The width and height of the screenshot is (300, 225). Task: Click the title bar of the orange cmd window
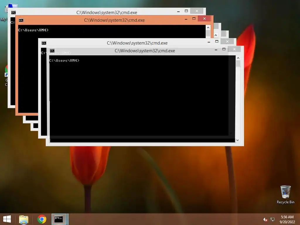coord(114,20)
